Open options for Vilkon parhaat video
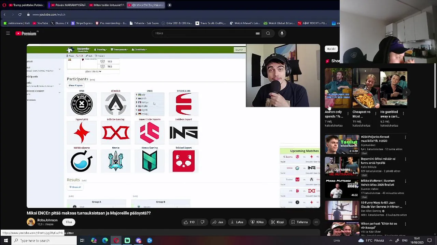Screen dimensions: 437x245 (x=405, y=224)
